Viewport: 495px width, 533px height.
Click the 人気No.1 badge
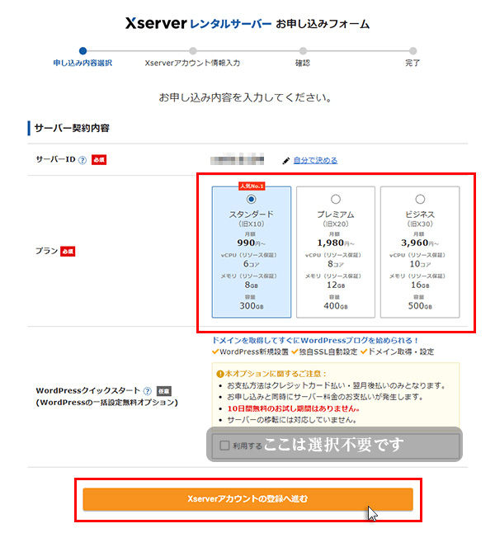[252, 186]
